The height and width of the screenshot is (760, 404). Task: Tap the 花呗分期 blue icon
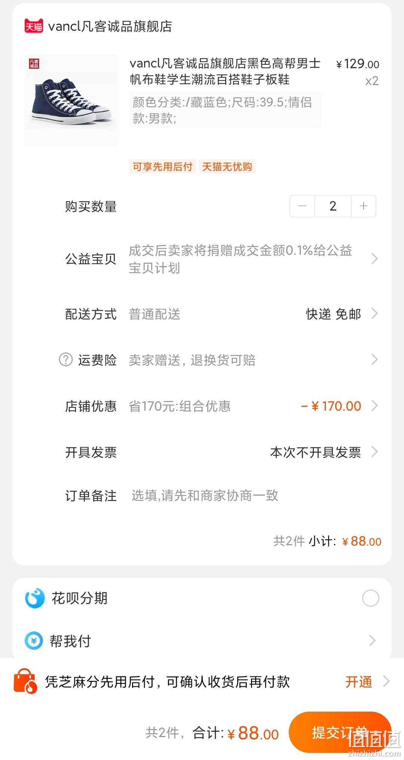(x=35, y=598)
